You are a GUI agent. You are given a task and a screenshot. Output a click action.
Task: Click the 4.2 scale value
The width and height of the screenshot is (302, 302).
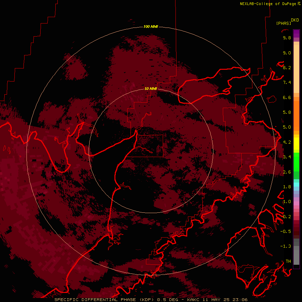tap(287, 142)
